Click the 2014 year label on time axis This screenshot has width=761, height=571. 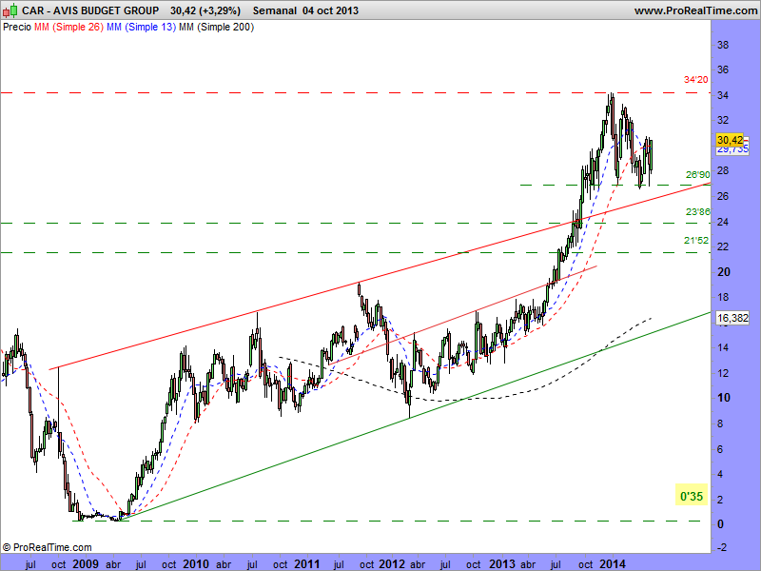tap(612, 564)
